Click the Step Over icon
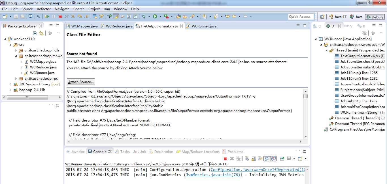The height and width of the screenshot is (184, 387). coord(79,17)
